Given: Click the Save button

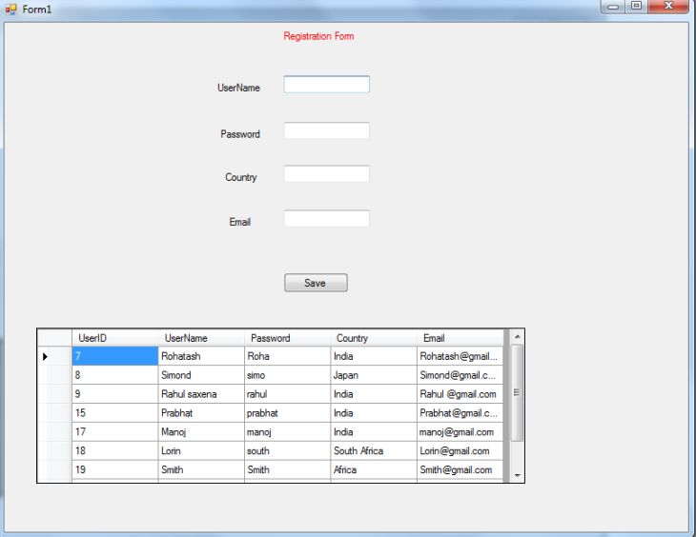Looking at the screenshot, I should pyautogui.click(x=316, y=283).
